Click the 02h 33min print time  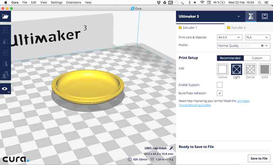click(x=140, y=159)
